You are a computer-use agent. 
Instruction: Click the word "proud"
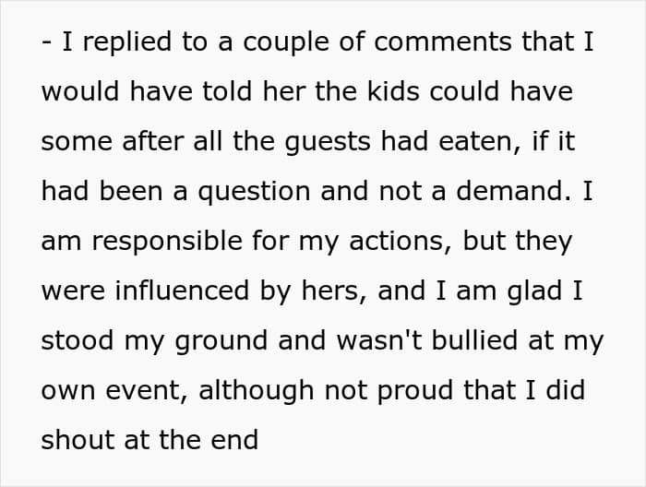pos(425,391)
